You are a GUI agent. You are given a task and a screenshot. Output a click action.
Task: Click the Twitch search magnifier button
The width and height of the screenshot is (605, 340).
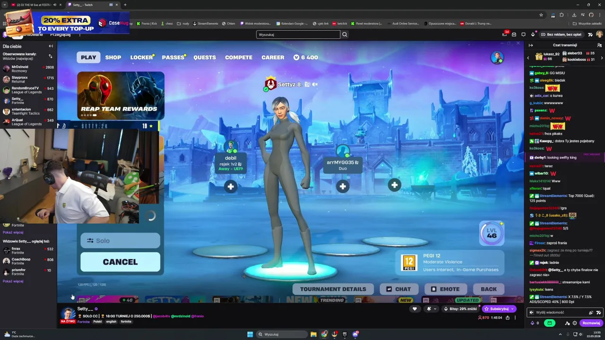(x=345, y=34)
